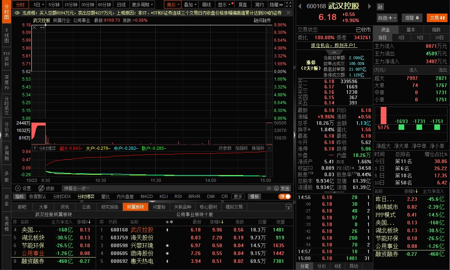This screenshot has width=450, height=270.
Task: Open the 5日 period dropdown
Action: (39, 5)
